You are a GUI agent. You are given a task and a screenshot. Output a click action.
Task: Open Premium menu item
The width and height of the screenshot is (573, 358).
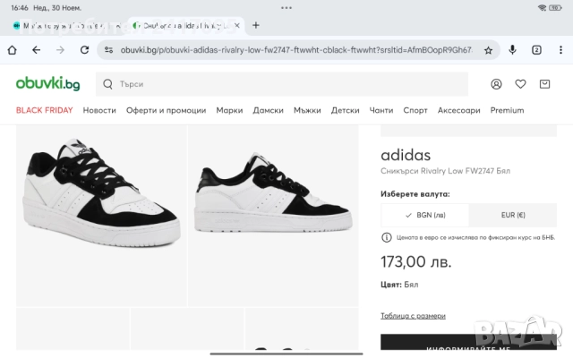coord(507,110)
